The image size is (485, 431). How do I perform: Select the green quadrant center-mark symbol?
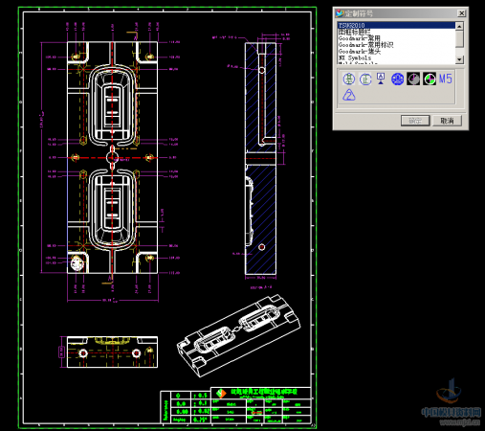[430, 79]
